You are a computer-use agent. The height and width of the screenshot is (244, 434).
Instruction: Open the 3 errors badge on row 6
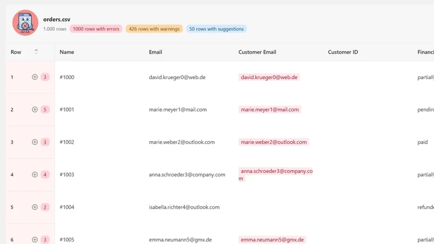click(45, 240)
